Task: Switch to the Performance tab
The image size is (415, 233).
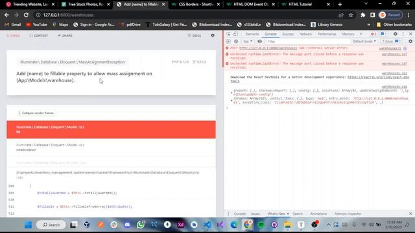Action: pos(327,34)
